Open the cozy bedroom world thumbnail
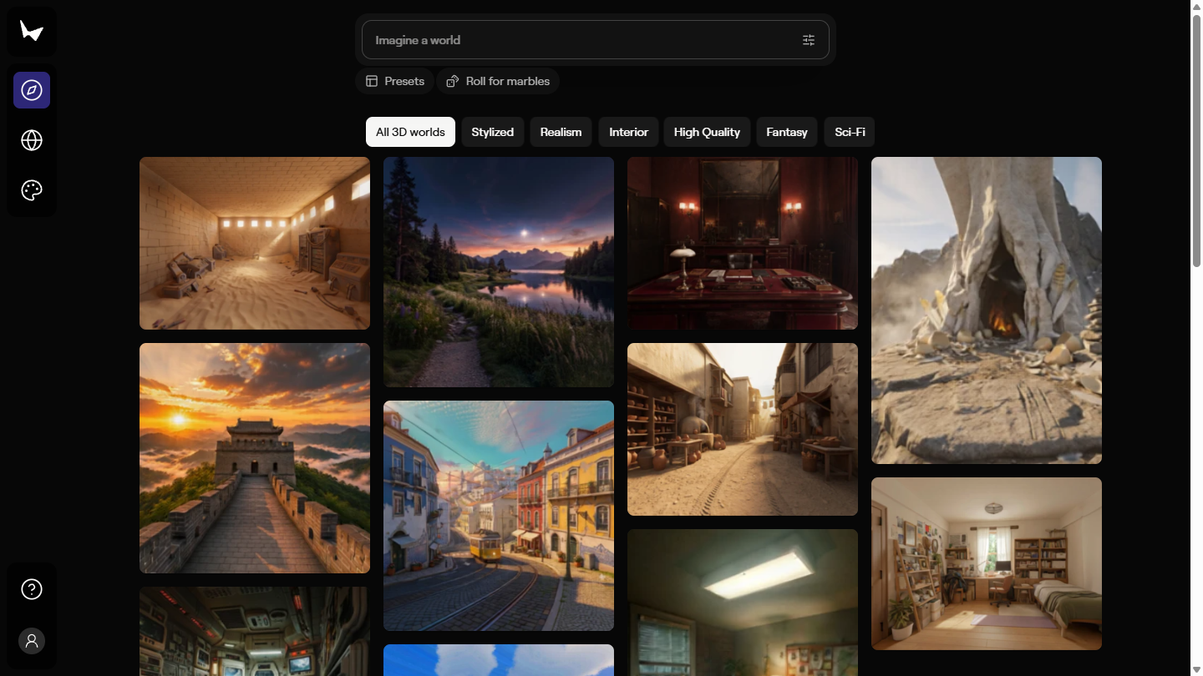 point(987,563)
